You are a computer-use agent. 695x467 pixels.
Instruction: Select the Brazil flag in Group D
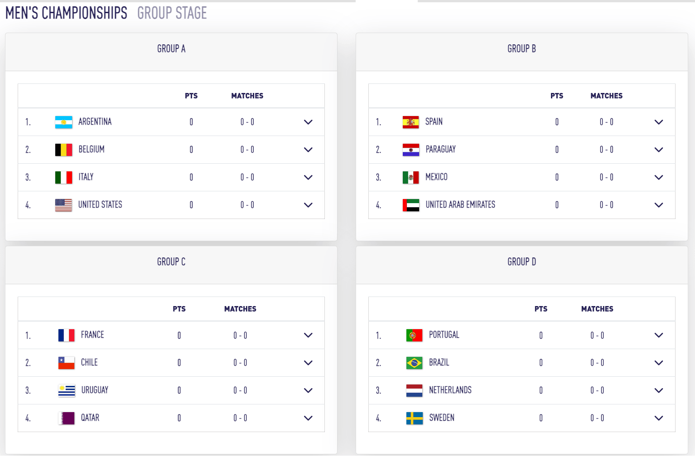point(414,363)
